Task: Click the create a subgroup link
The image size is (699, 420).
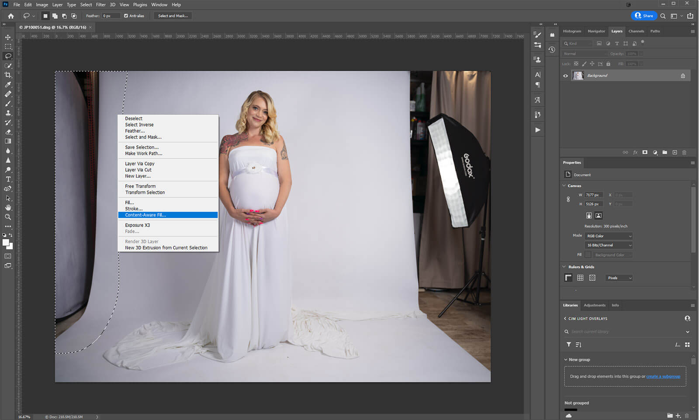Action: 663,376
